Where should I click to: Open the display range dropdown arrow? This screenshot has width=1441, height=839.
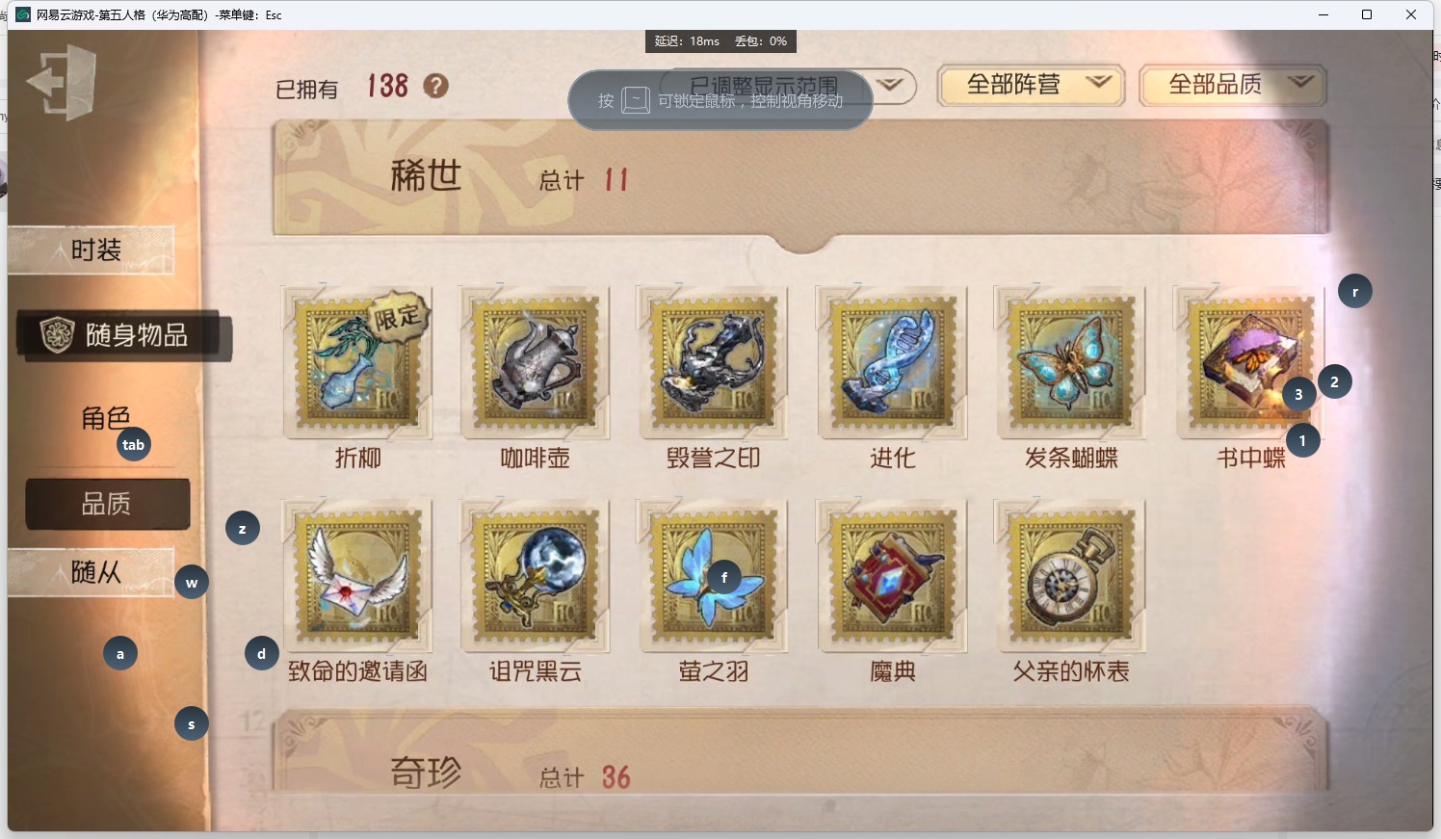[x=891, y=85]
